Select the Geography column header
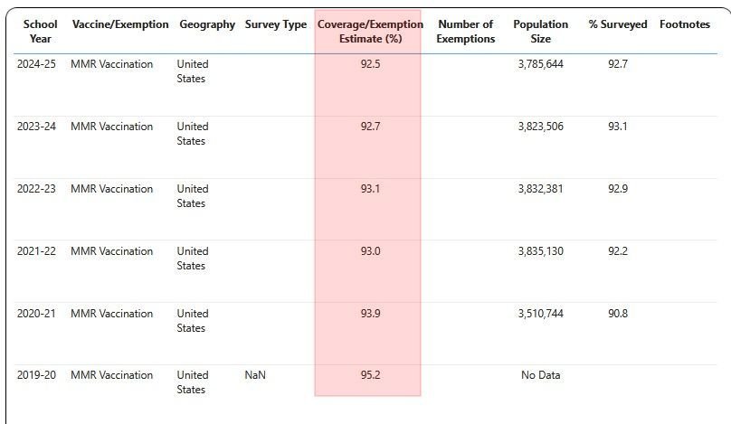The height and width of the screenshot is (424, 731). (x=207, y=24)
